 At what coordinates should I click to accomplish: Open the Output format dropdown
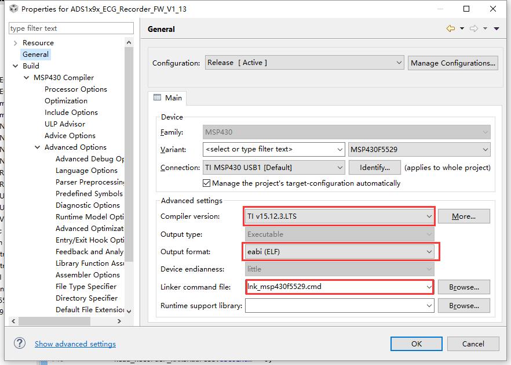pos(339,252)
